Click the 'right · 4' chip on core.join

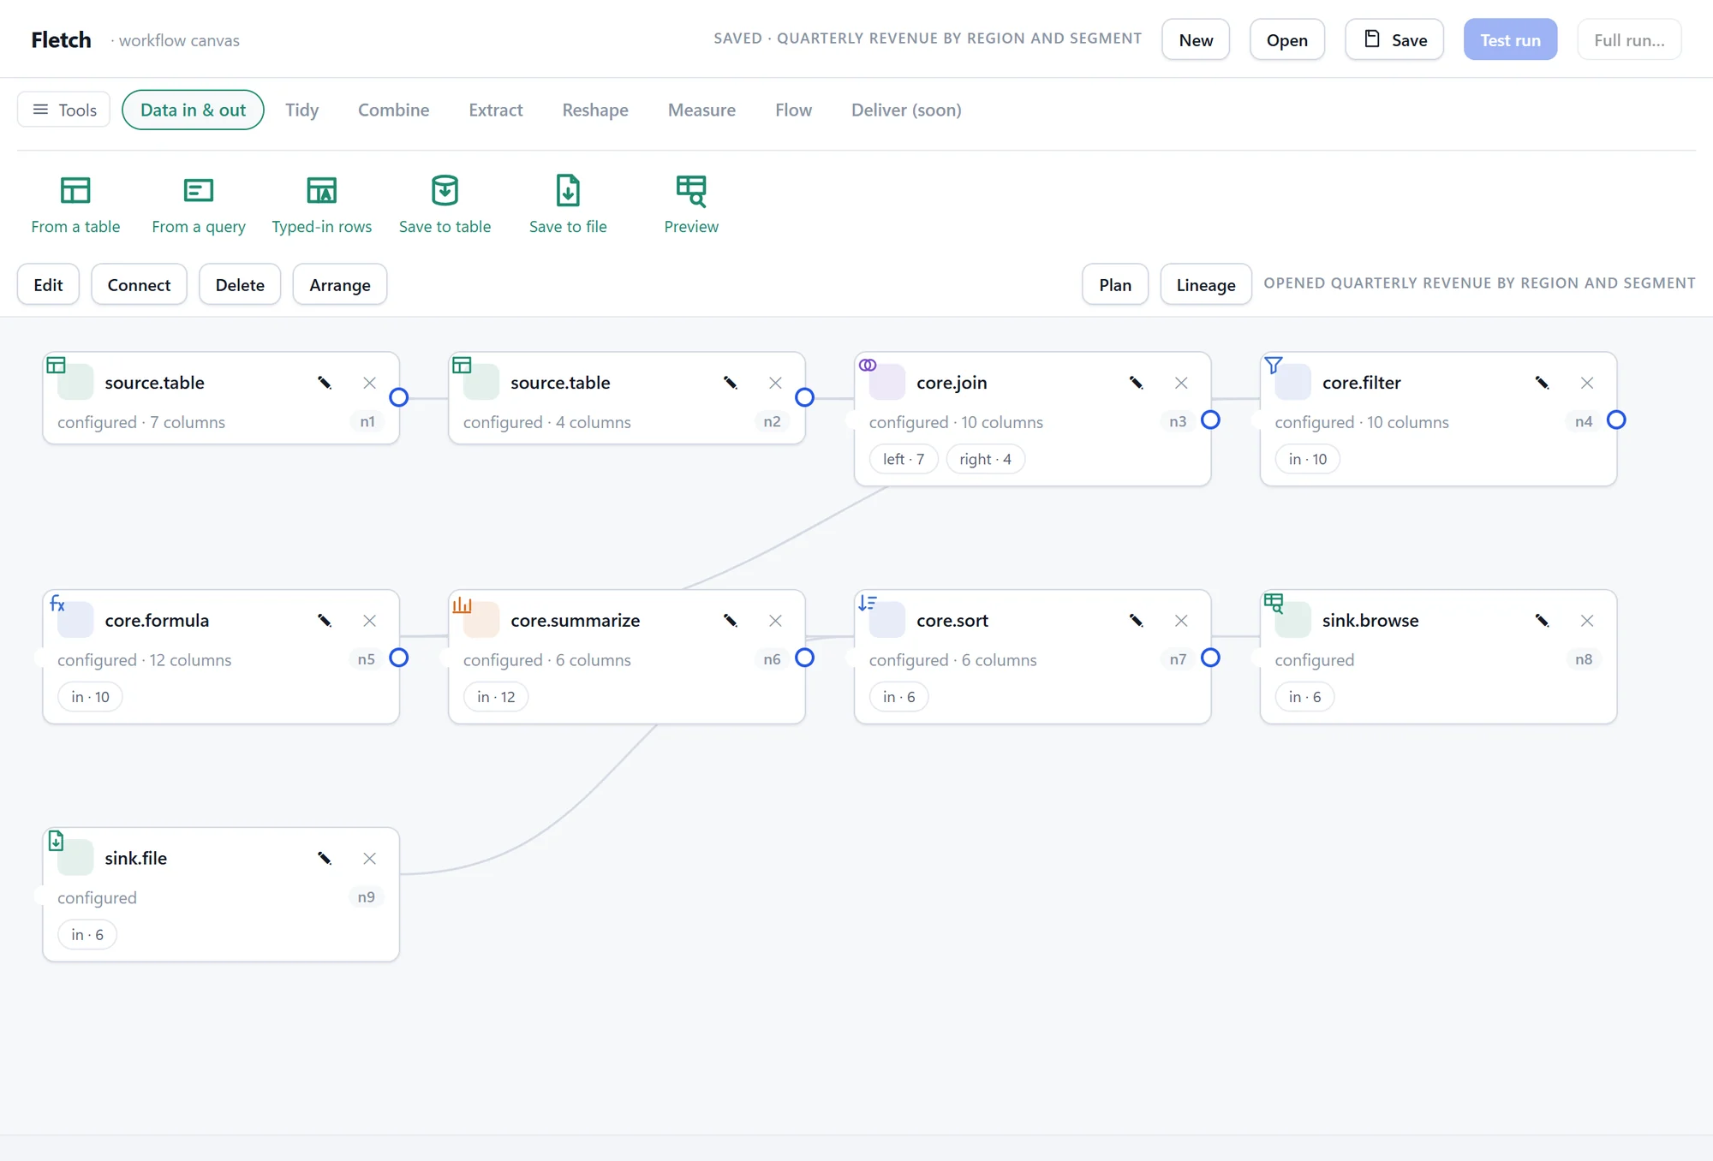(x=985, y=459)
